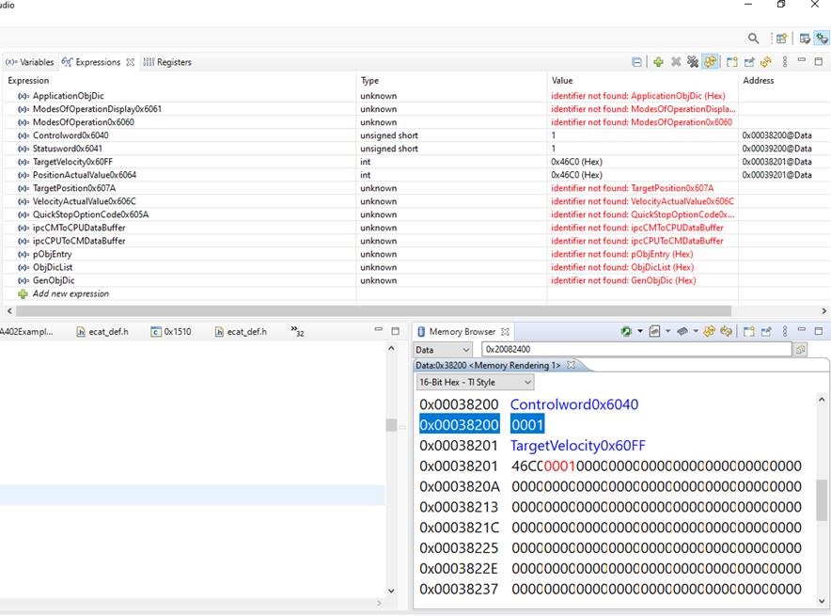Expand the page rendering icon's dropdown arrow

pyautogui.click(x=667, y=332)
